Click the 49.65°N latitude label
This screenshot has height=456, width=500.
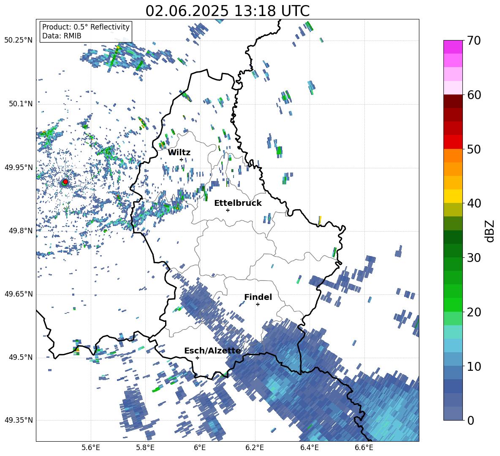tap(19, 294)
